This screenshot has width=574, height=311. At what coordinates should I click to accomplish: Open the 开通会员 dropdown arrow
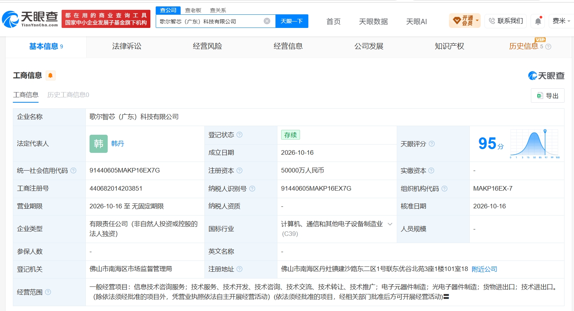477,21
